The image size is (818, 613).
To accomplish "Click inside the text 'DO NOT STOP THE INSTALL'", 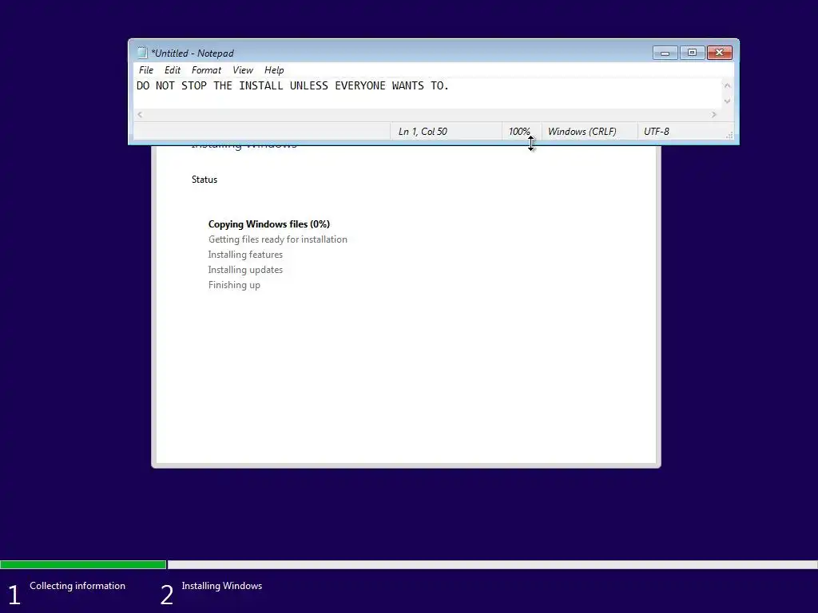I will pos(210,85).
